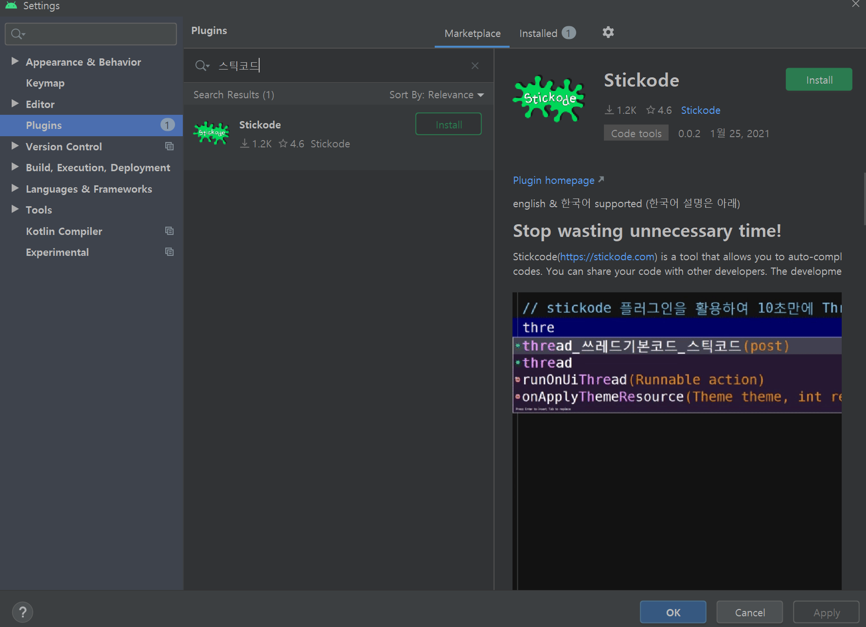The height and width of the screenshot is (627, 866).
Task: Click the settings search magnifier icon
Action: click(18, 34)
